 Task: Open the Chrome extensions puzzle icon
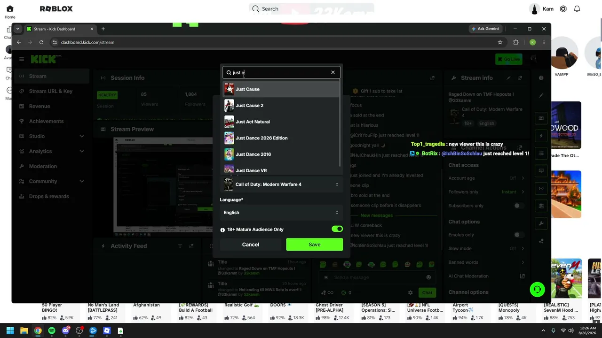point(516,42)
